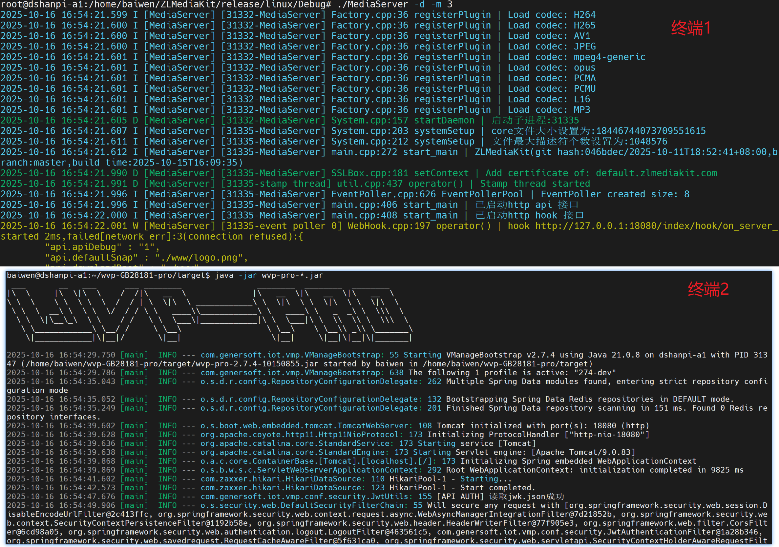Image resolution: width=779 pixels, height=547 pixels.
Task: Click the Load codec: opus line
Action: (551, 68)
